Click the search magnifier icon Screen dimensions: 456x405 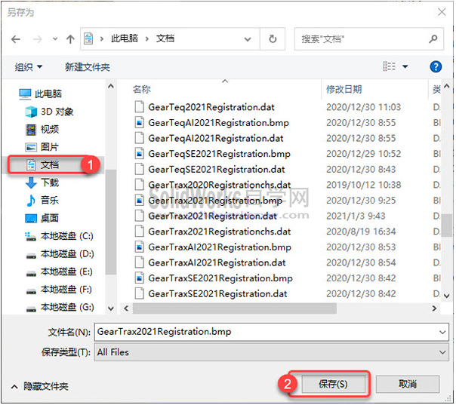tap(433, 38)
